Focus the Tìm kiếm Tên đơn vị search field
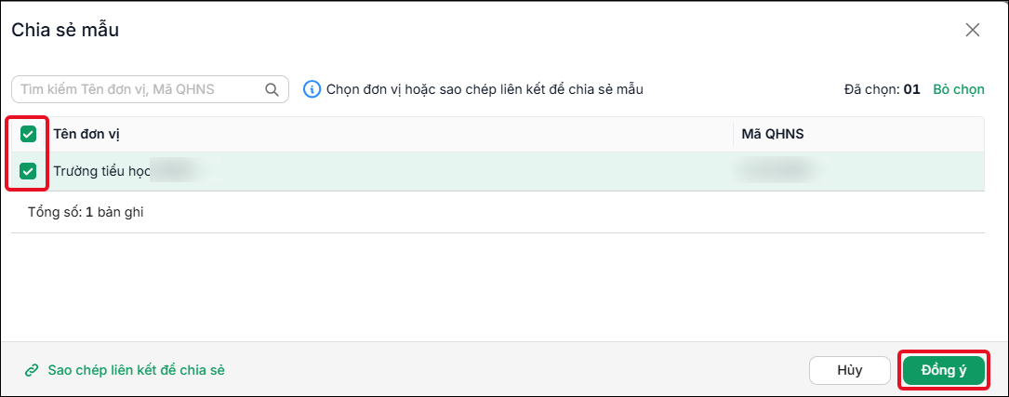Image resolution: width=1009 pixels, height=397 pixels. tap(150, 89)
